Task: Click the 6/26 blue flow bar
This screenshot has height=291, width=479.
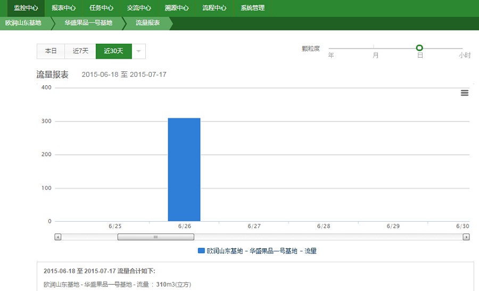Action: click(184, 169)
